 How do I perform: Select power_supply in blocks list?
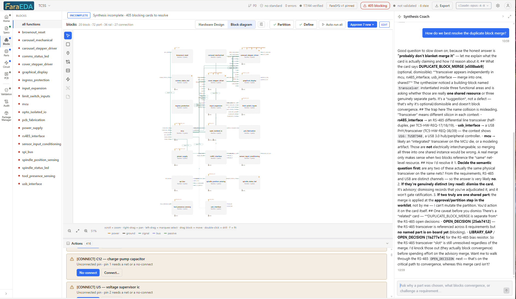point(37,128)
